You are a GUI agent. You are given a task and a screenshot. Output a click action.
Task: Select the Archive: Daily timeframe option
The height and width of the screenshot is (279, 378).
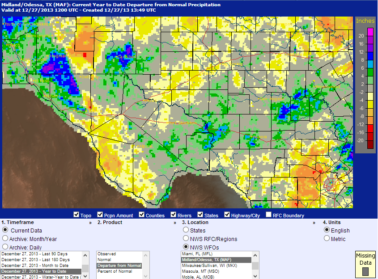pos(4,247)
